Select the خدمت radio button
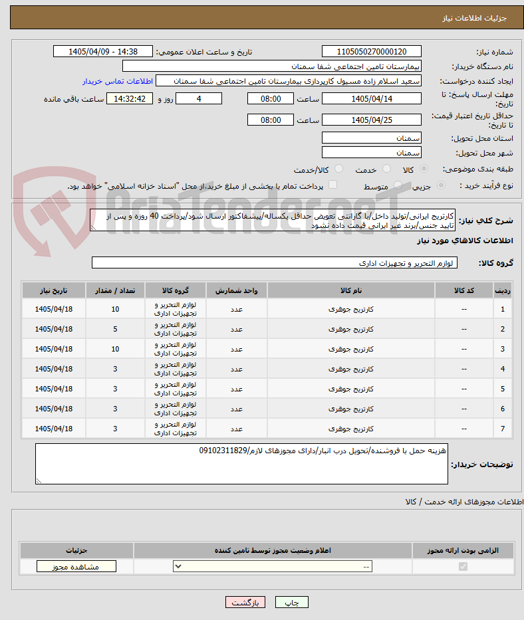 pos(386,169)
